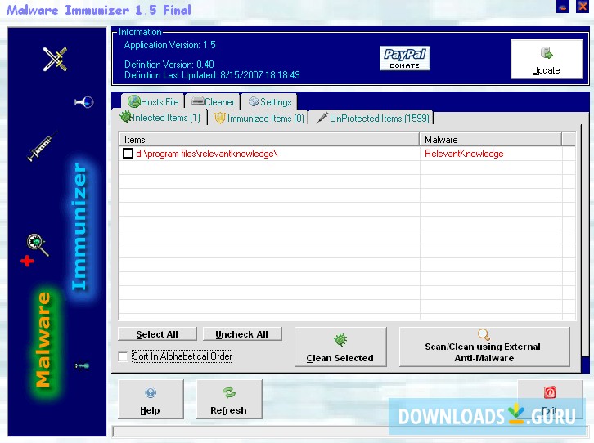Click the bug icon on Clean Selected button

(x=340, y=340)
